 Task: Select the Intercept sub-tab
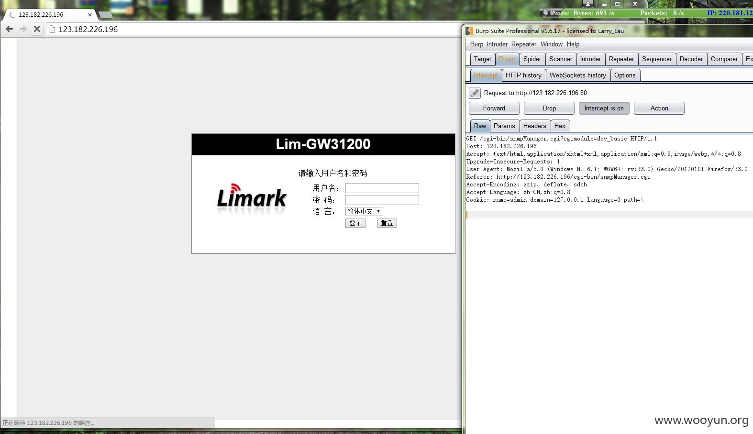tap(486, 75)
